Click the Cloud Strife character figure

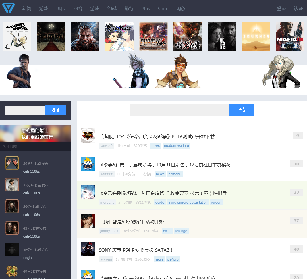131,71
